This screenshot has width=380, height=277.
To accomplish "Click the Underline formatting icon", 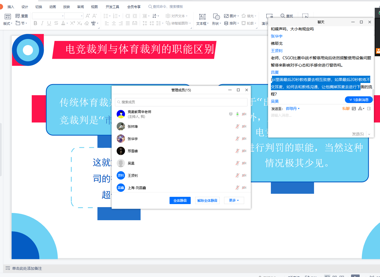I will click(49, 23).
